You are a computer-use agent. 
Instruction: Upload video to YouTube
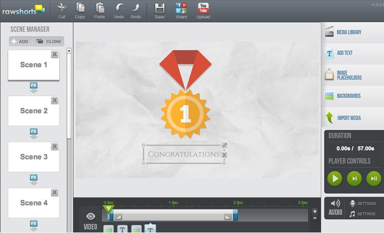(203, 8)
